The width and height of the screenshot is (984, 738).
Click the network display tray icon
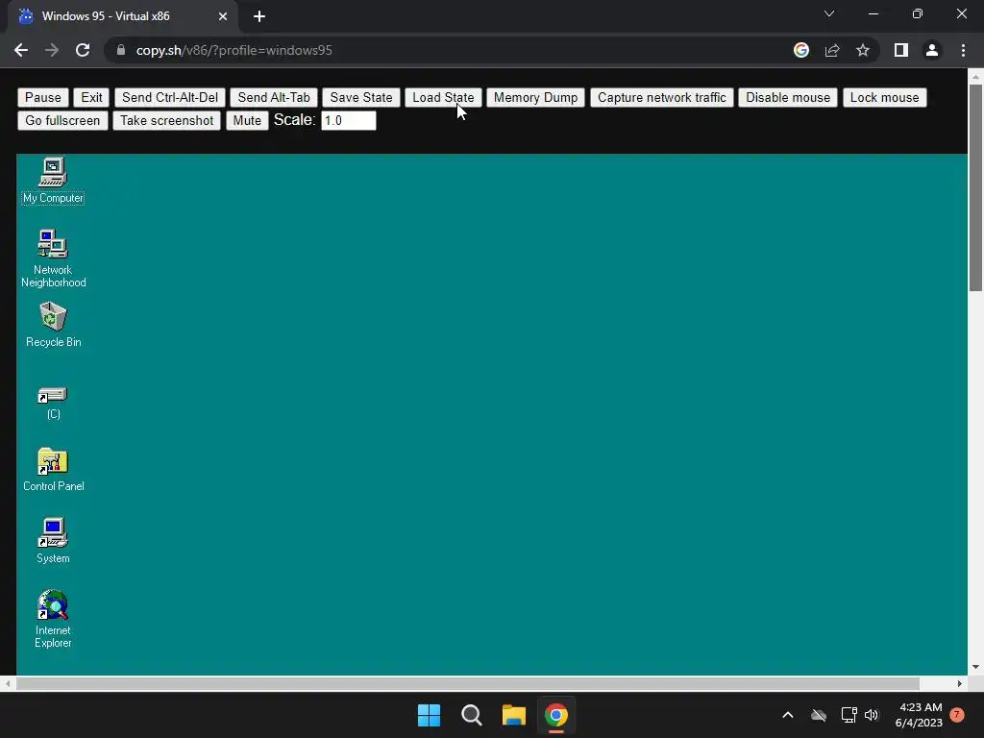[849, 715]
